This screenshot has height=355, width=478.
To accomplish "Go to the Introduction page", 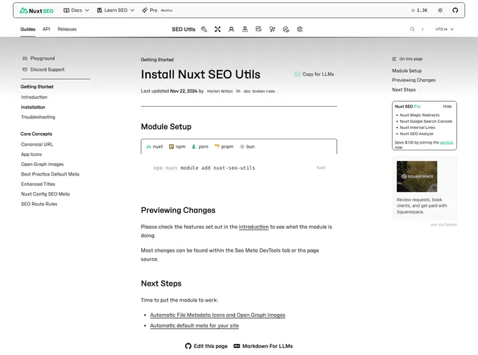I will [34, 97].
